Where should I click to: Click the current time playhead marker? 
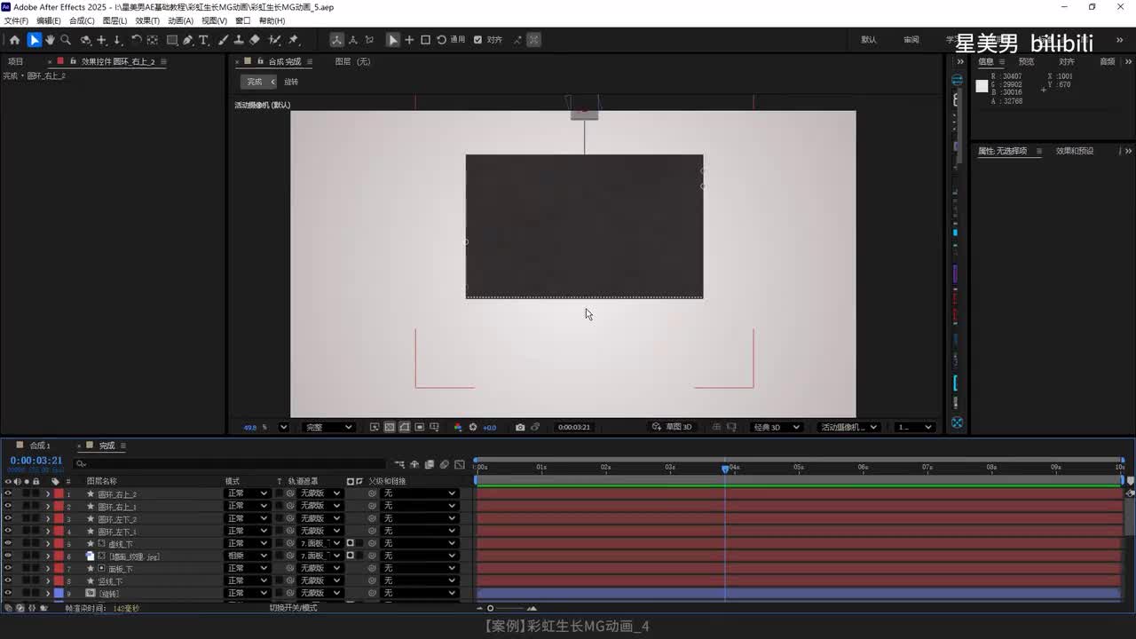point(725,468)
